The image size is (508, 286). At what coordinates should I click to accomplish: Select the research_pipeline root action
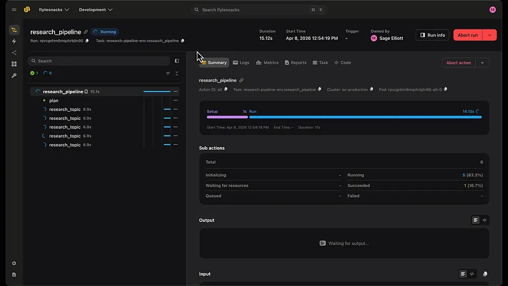click(x=63, y=92)
